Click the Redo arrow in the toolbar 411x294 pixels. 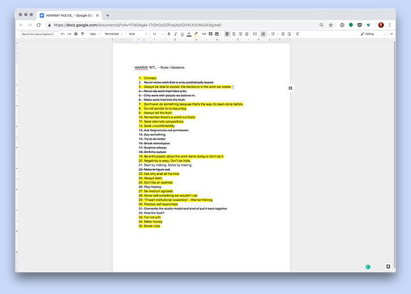click(69, 34)
